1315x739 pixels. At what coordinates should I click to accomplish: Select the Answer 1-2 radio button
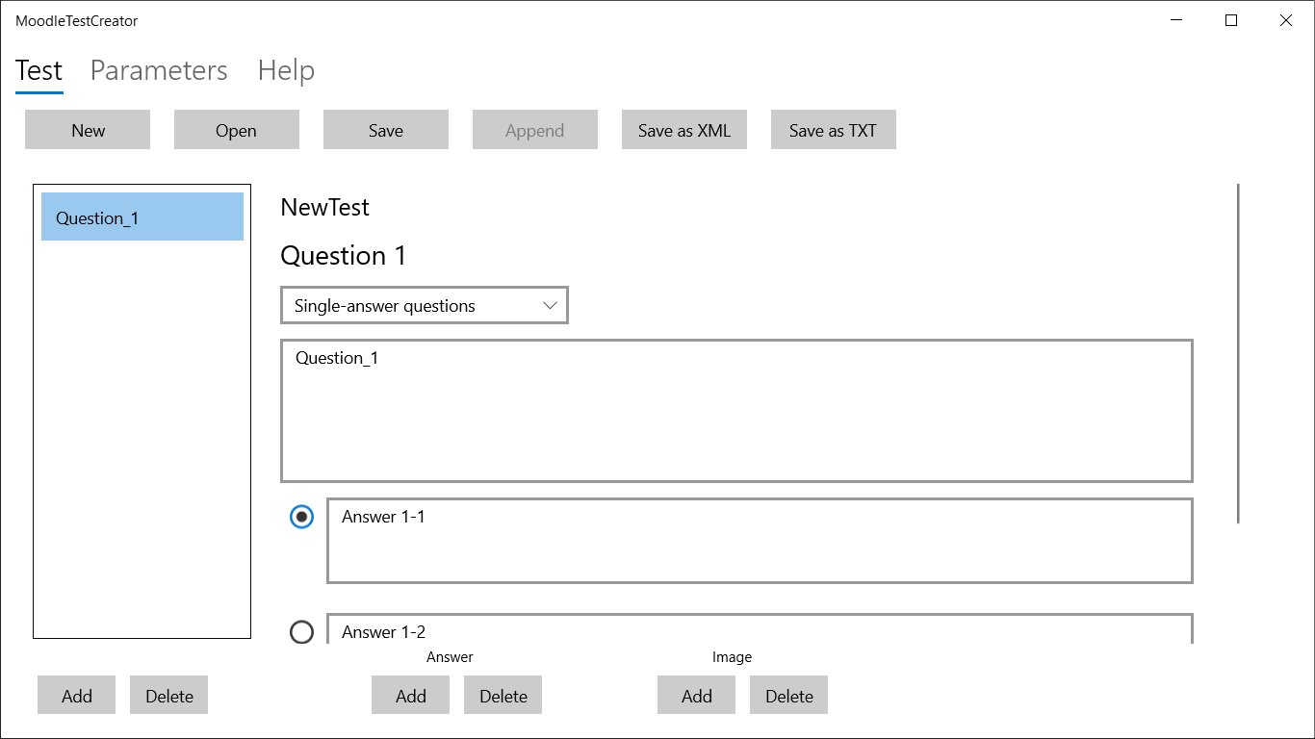pyautogui.click(x=302, y=632)
